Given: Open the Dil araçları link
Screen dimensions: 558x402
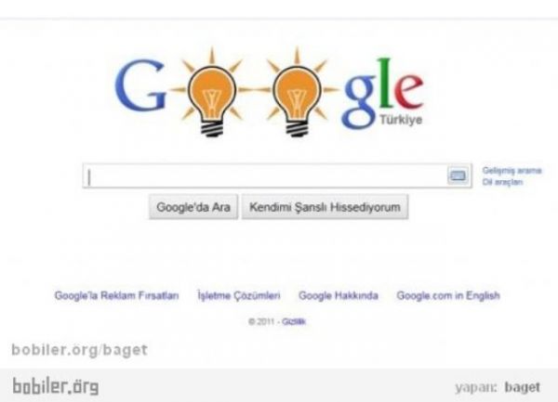Looking at the screenshot, I should pyautogui.click(x=502, y=182).
